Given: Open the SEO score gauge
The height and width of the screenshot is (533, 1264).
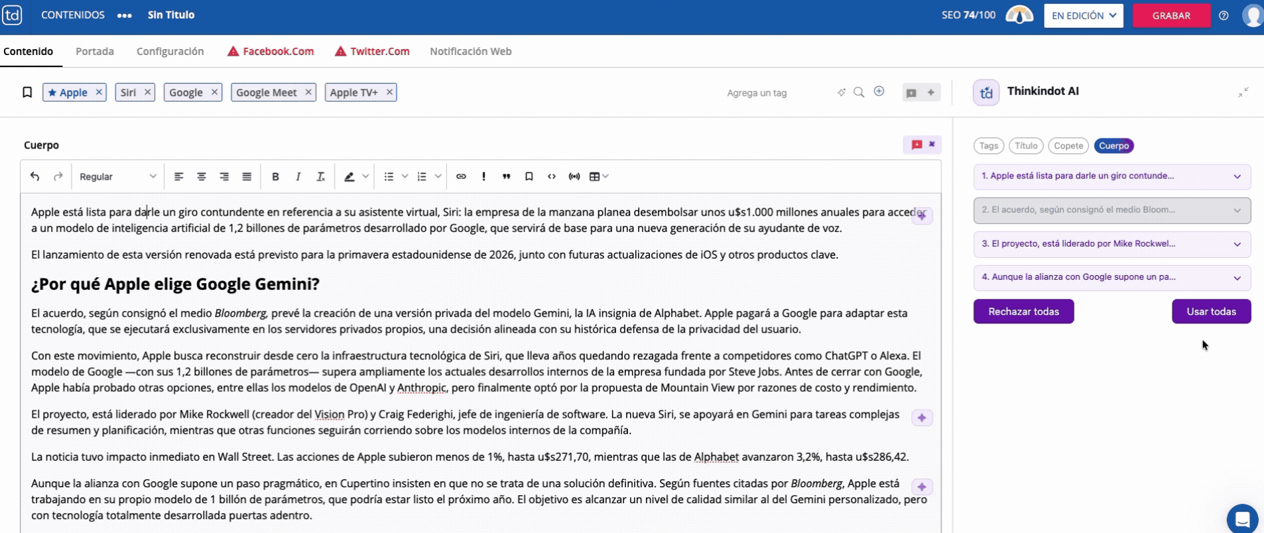Looking at the screenshot, I should 1019,15.
